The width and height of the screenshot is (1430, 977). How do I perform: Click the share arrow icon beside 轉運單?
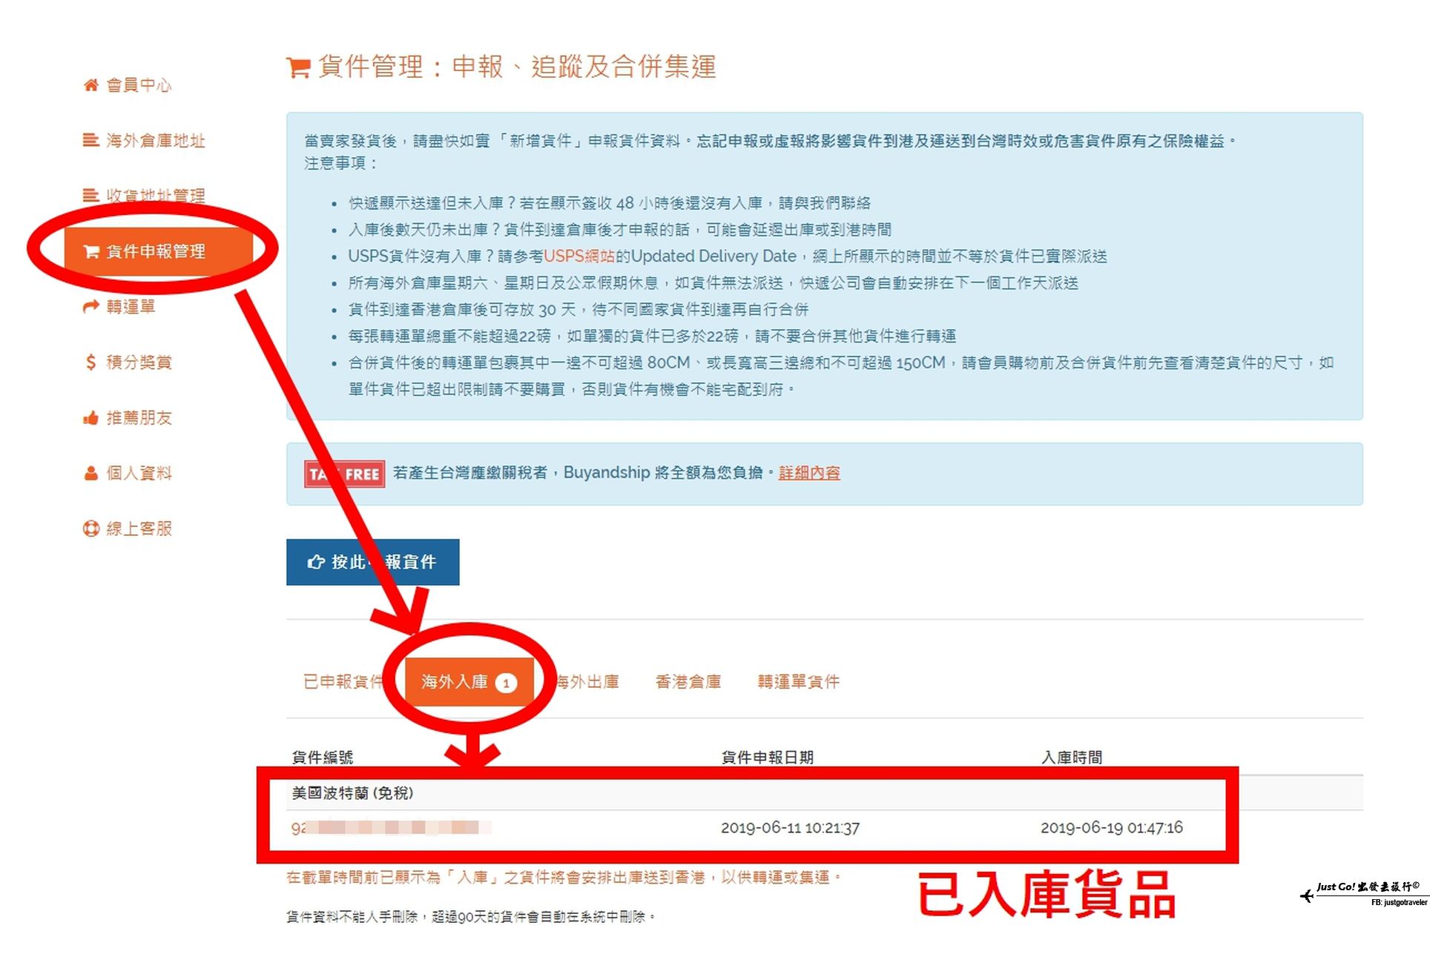[x=90, y=306]
